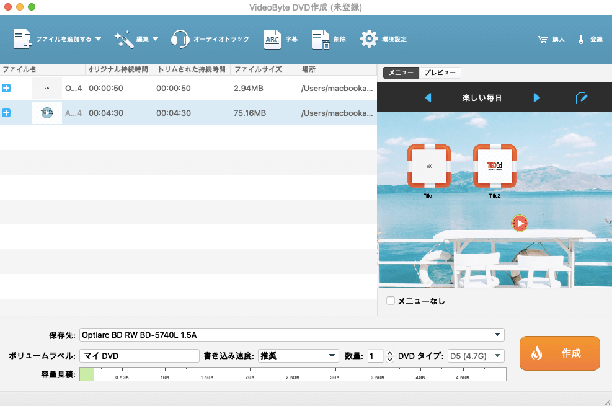Open Preferences (環境設定) gear icon

[369, 39]
